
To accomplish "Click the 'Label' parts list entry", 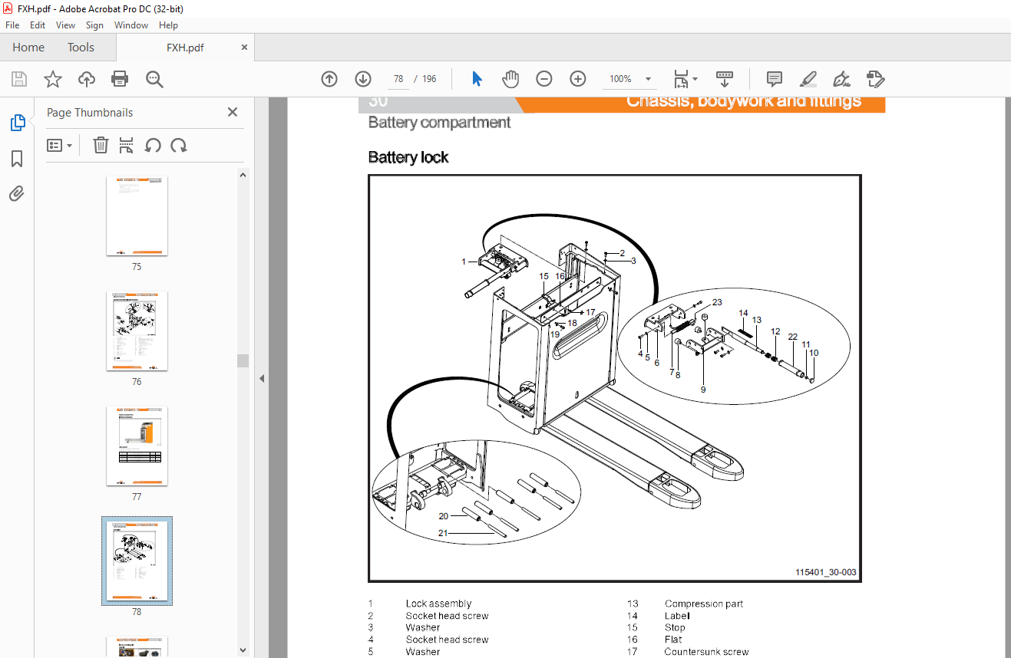I will (677, 616).
